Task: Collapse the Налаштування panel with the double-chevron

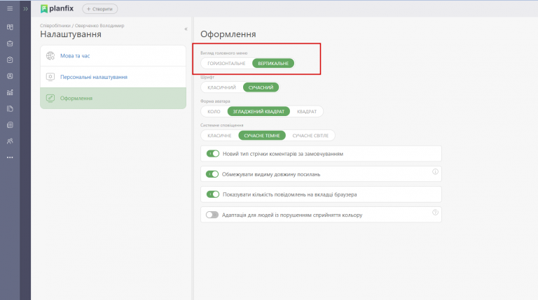Action: click(x=186, y=29)
